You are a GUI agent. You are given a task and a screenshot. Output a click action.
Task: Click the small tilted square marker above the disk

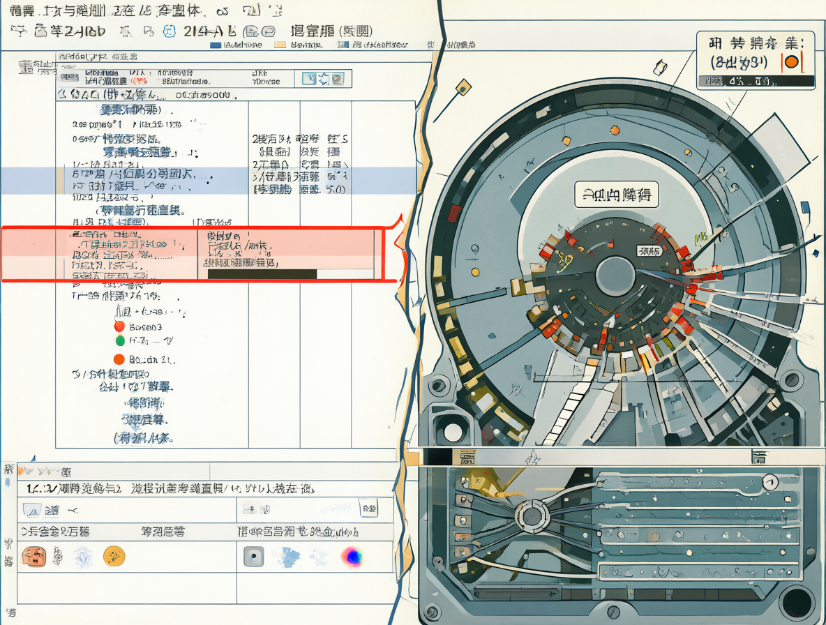point(660,68)
